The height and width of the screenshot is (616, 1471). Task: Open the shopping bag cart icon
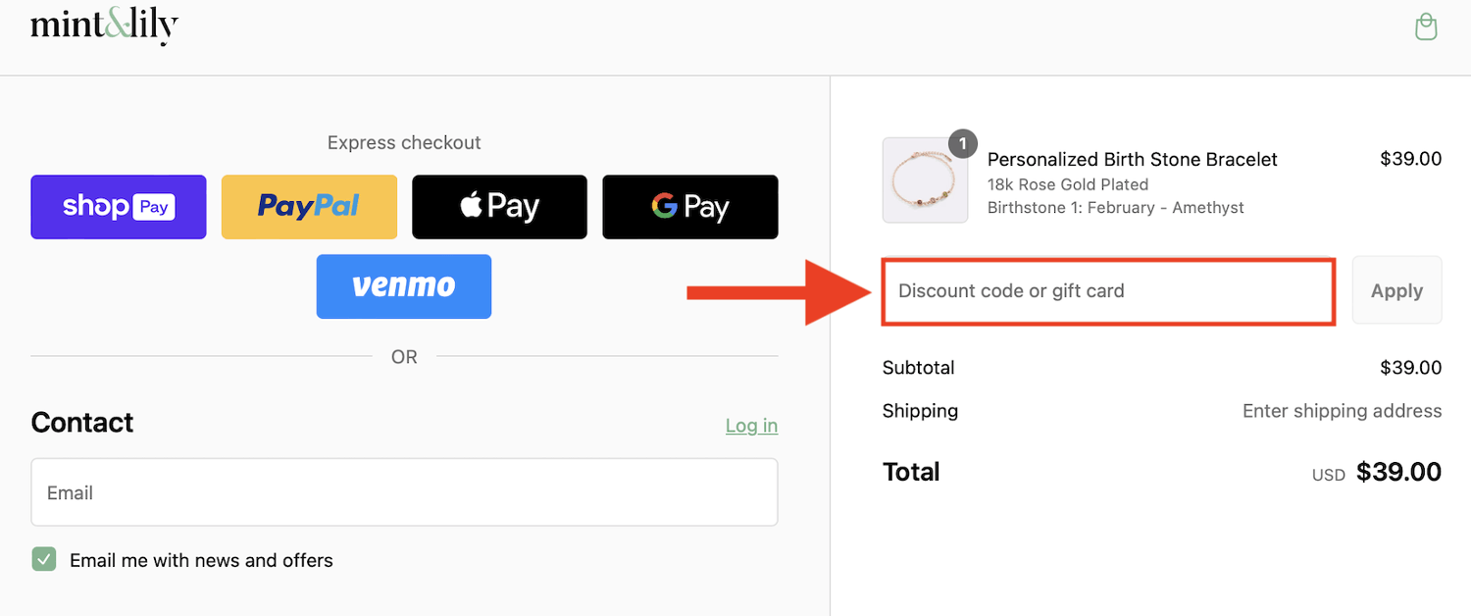pyautogui.click(x=1426, y=26)
